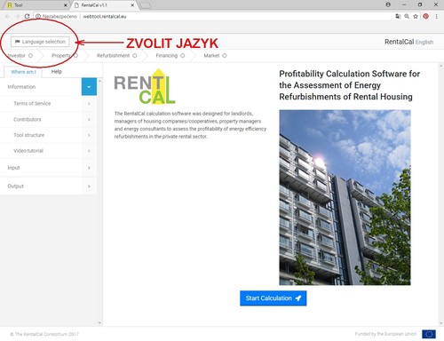Click the site info icon in address bar
444x341 pixels.
(38, 16)
